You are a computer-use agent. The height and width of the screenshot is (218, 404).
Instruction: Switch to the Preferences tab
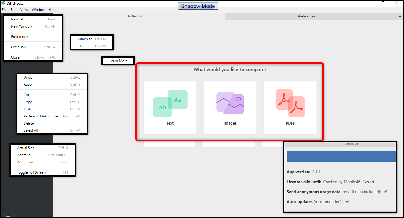(306, 17)
